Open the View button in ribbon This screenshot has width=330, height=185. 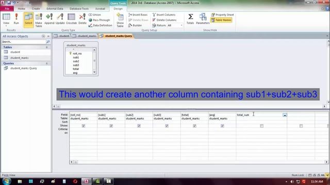point(6,20)
